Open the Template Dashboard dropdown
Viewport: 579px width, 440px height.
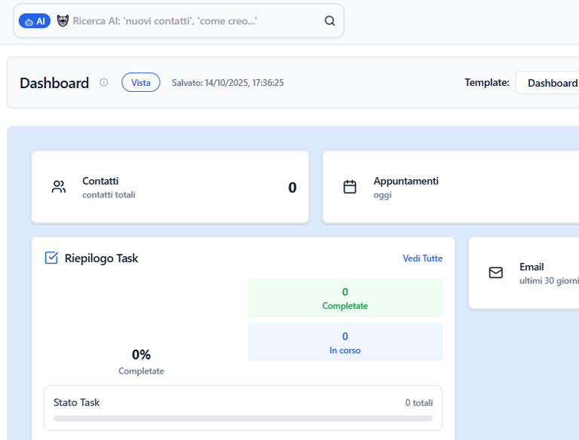[x=547, y=83]
